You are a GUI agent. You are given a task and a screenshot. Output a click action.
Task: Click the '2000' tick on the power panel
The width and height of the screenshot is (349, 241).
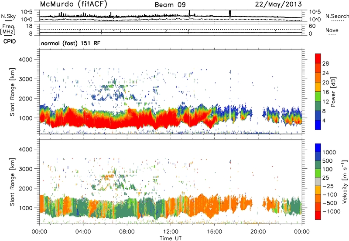(x=26, y=98)
